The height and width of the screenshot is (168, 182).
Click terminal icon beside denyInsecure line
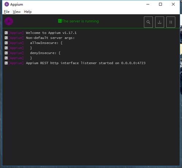(6, 53)
